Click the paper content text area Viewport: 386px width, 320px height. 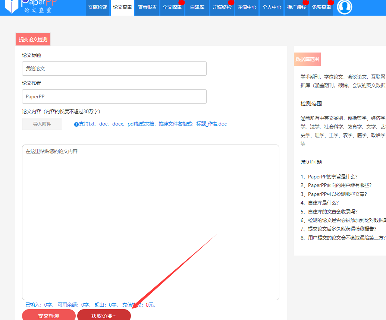pos(151,222)
